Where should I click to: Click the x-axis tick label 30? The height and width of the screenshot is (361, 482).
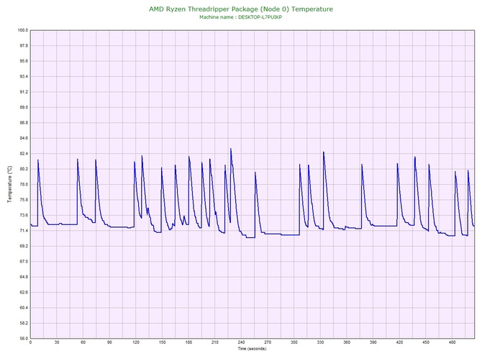click(57, 342)
